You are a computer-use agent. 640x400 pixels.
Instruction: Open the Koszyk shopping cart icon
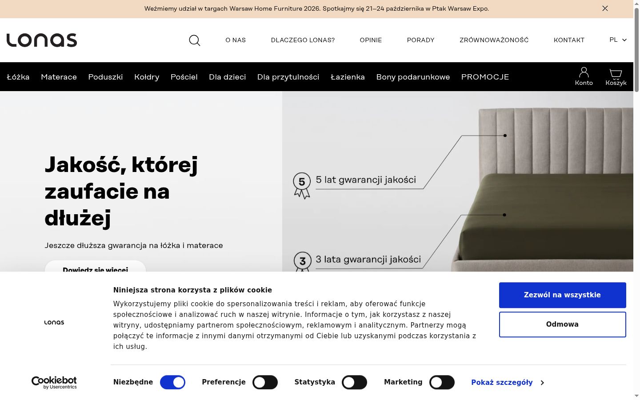(x=616, y=77)
